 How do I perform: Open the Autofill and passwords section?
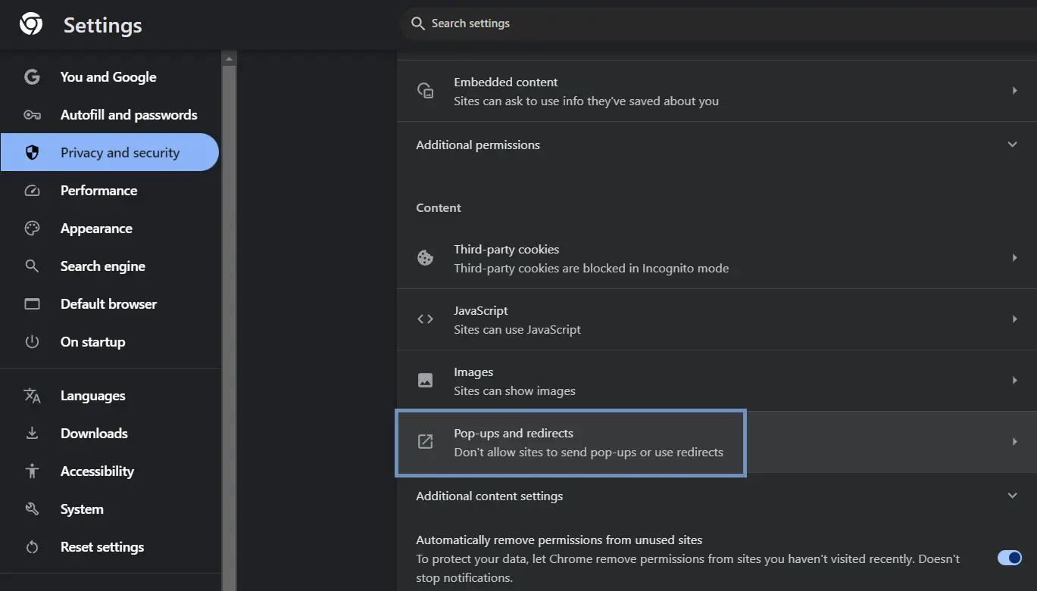click(x=128, y=115)
